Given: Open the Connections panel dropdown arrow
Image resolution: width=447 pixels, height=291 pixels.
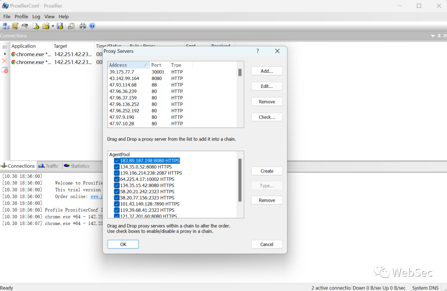Looking at the screenshot, I should point(433,36).
